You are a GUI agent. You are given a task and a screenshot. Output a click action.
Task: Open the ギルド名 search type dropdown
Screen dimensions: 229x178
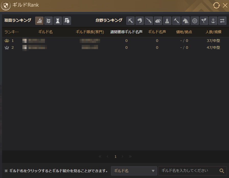pyautogui.click(x=134, y=171)
